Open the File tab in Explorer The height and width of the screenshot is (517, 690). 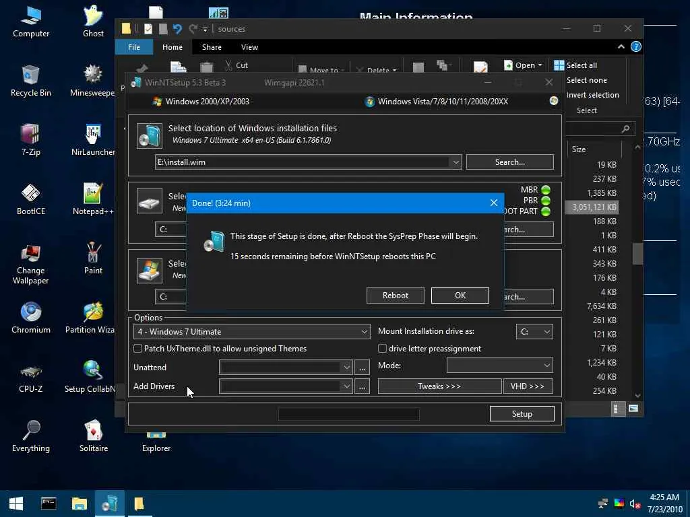tap(134, 47)
